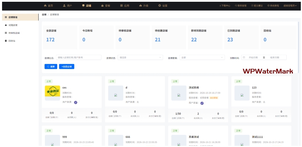Click the ces store logo thumbnail
This screenshot has width=302, height=147.
coord(52,93)
